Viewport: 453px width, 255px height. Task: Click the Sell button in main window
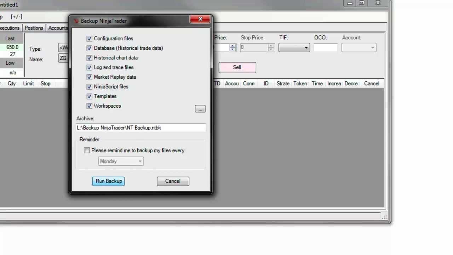click(x=237, y=67)
